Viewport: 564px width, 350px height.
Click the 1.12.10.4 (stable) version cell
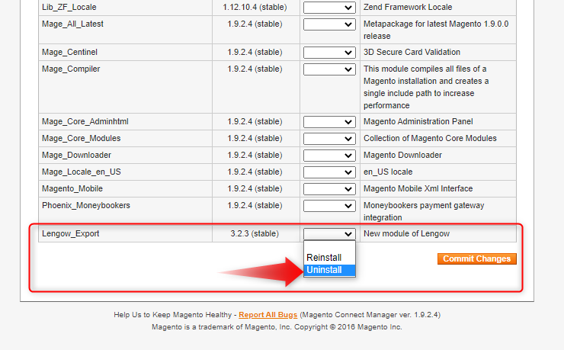tap(255, 7)
